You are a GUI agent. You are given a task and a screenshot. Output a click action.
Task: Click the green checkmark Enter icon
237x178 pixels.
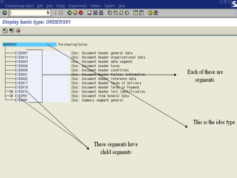pos(4,13)
